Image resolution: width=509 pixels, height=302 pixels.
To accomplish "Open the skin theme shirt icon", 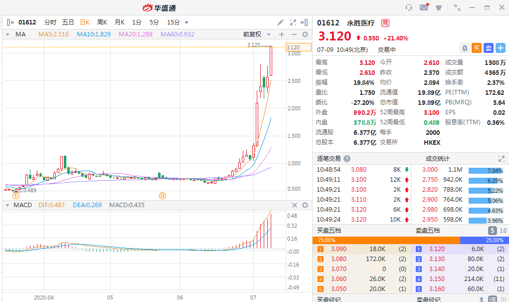I will (439, 7).
